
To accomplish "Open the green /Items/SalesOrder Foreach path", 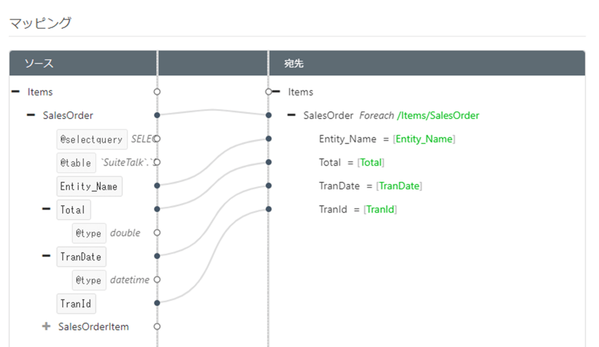I will (x=438, y=115).
